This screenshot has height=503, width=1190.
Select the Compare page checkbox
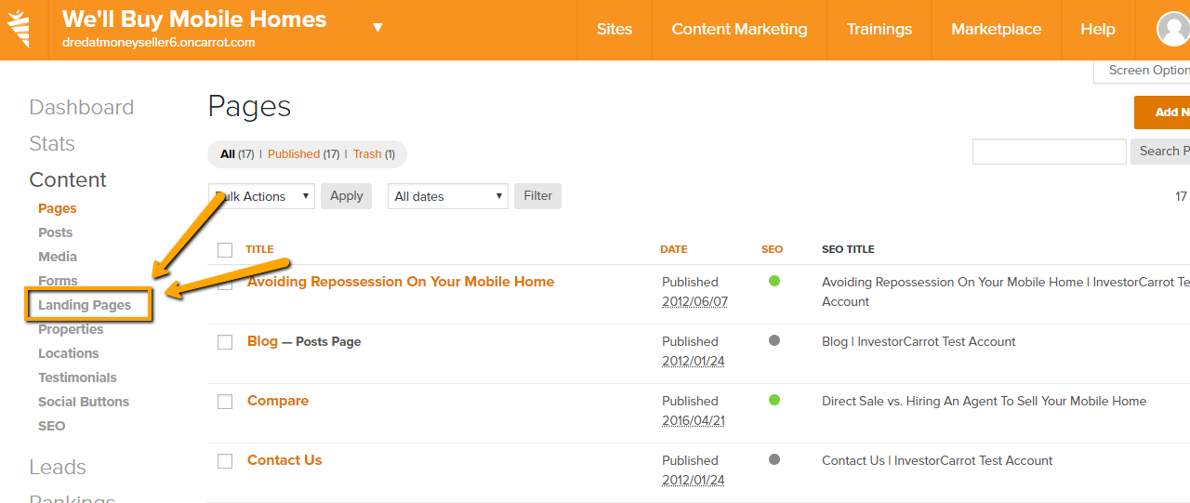click(225, 402)
